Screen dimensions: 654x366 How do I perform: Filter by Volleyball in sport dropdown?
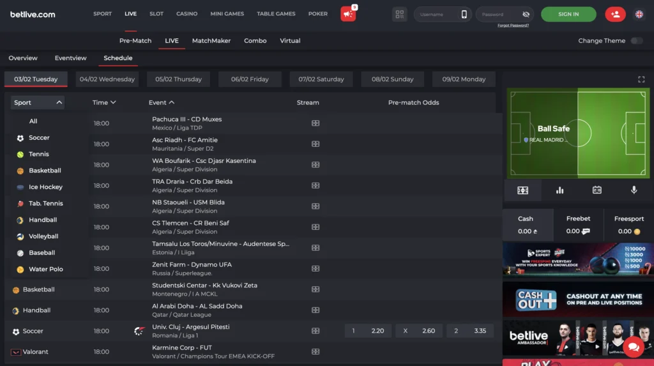pyautogui.click(x=43, y=236)
